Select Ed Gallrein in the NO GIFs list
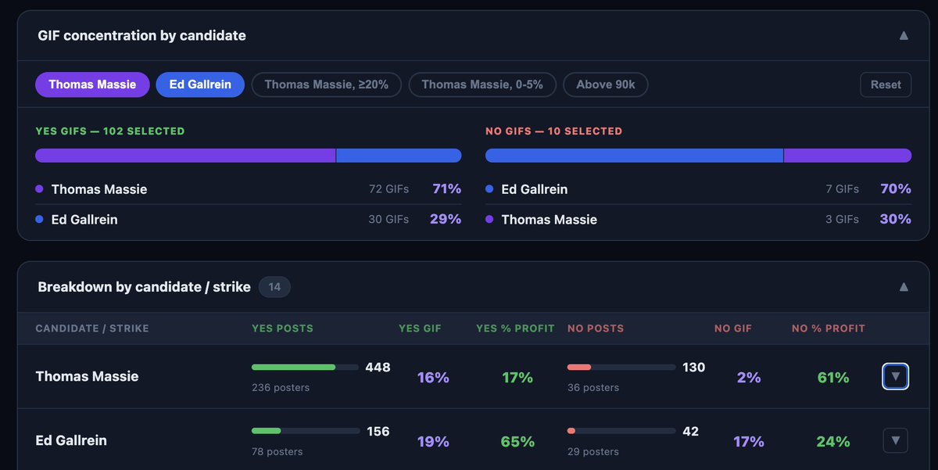 [x=535, y=189]
